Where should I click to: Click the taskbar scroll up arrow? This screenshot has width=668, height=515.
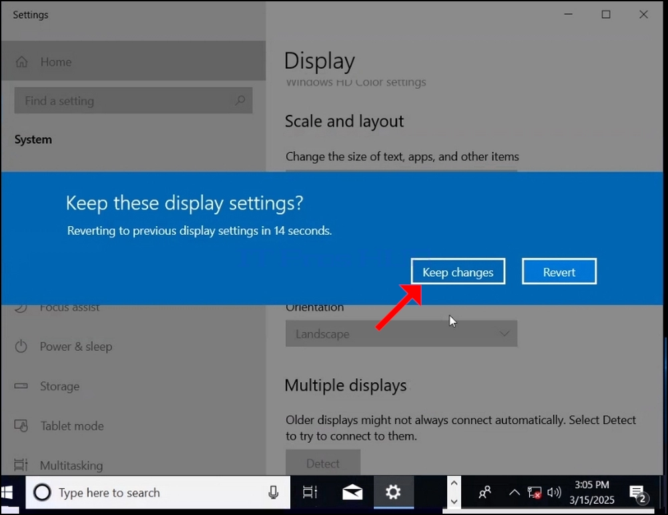click(x=454, y=484)
